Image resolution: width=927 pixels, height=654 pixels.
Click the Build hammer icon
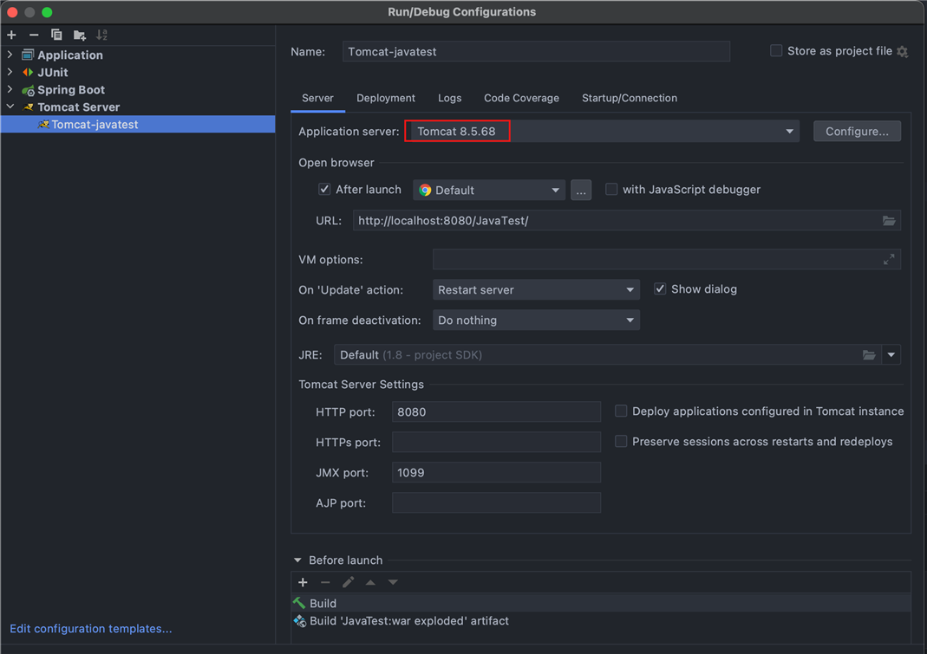[x=299, y=603]
